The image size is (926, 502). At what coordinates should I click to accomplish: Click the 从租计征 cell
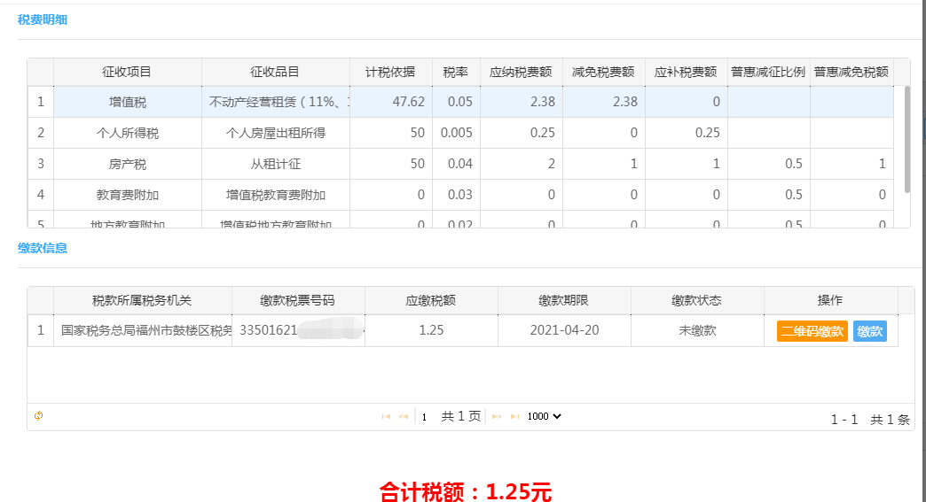(275, 164)
